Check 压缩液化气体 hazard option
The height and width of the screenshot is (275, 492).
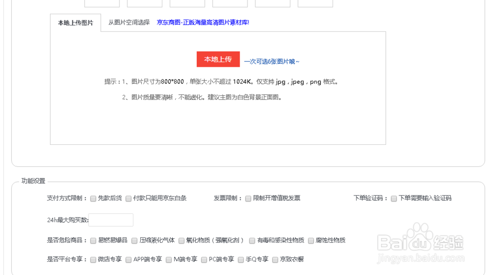point(134,241)
